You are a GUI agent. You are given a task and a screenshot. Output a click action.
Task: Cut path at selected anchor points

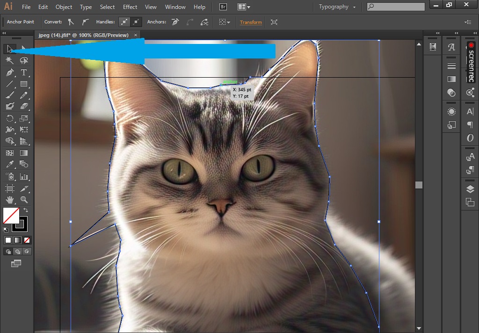pos(204,22)
